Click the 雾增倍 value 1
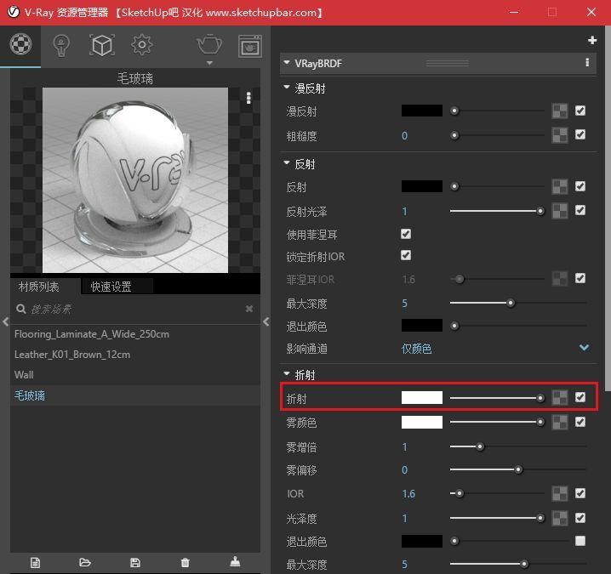 pyautogui.click(x=404, y=446)
